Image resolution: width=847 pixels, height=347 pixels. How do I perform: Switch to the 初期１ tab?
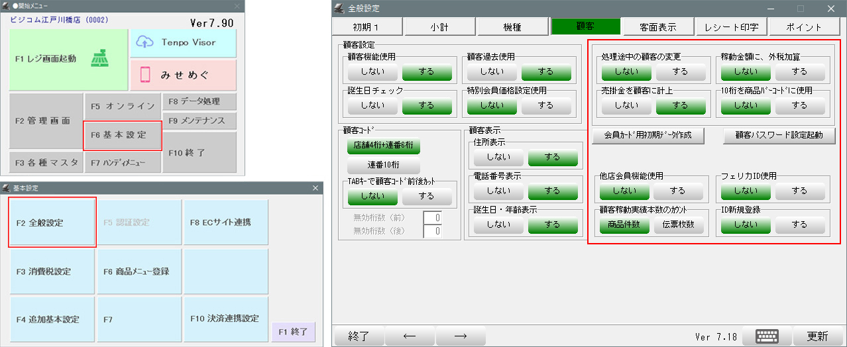tap(367, 26)
